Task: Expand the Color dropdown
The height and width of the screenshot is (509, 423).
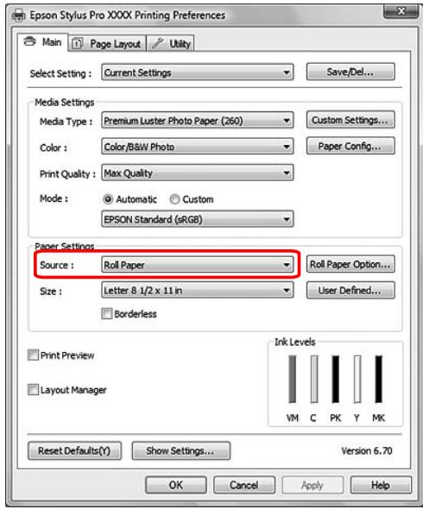Action: 198,147
